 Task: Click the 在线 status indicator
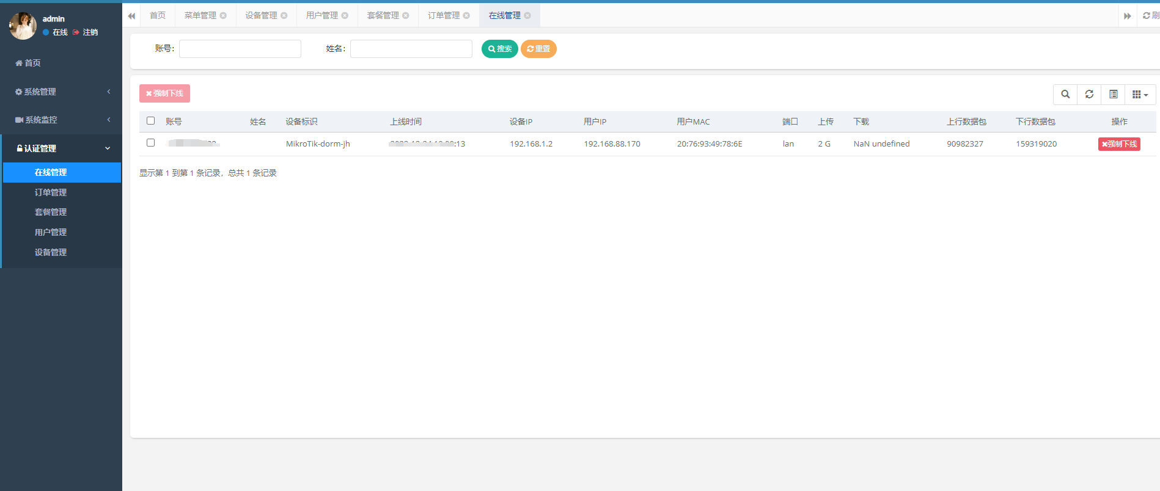coord(56,32)
